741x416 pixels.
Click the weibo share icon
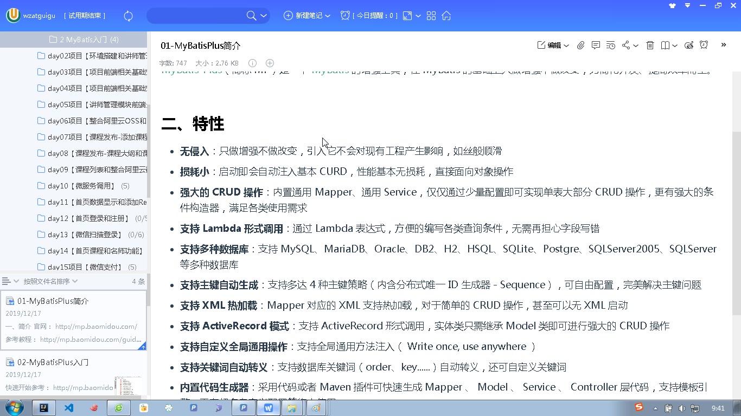689,45
